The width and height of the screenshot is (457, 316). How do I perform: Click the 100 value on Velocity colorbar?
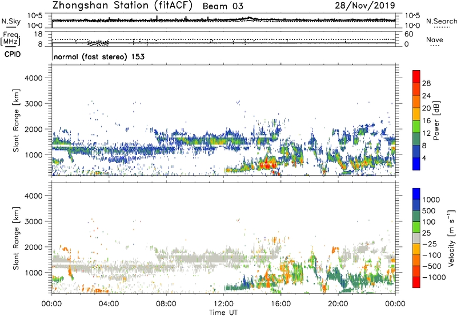point(429,222)
